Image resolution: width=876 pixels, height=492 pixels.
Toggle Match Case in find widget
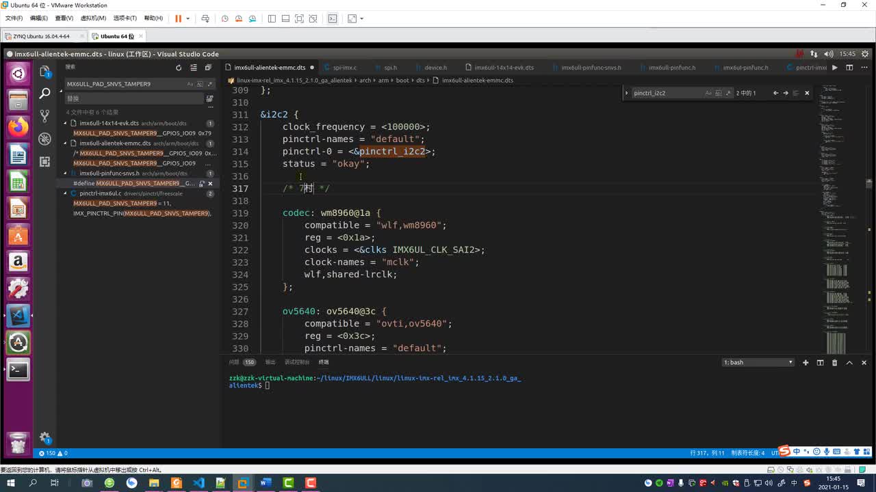tap(708, 93)
